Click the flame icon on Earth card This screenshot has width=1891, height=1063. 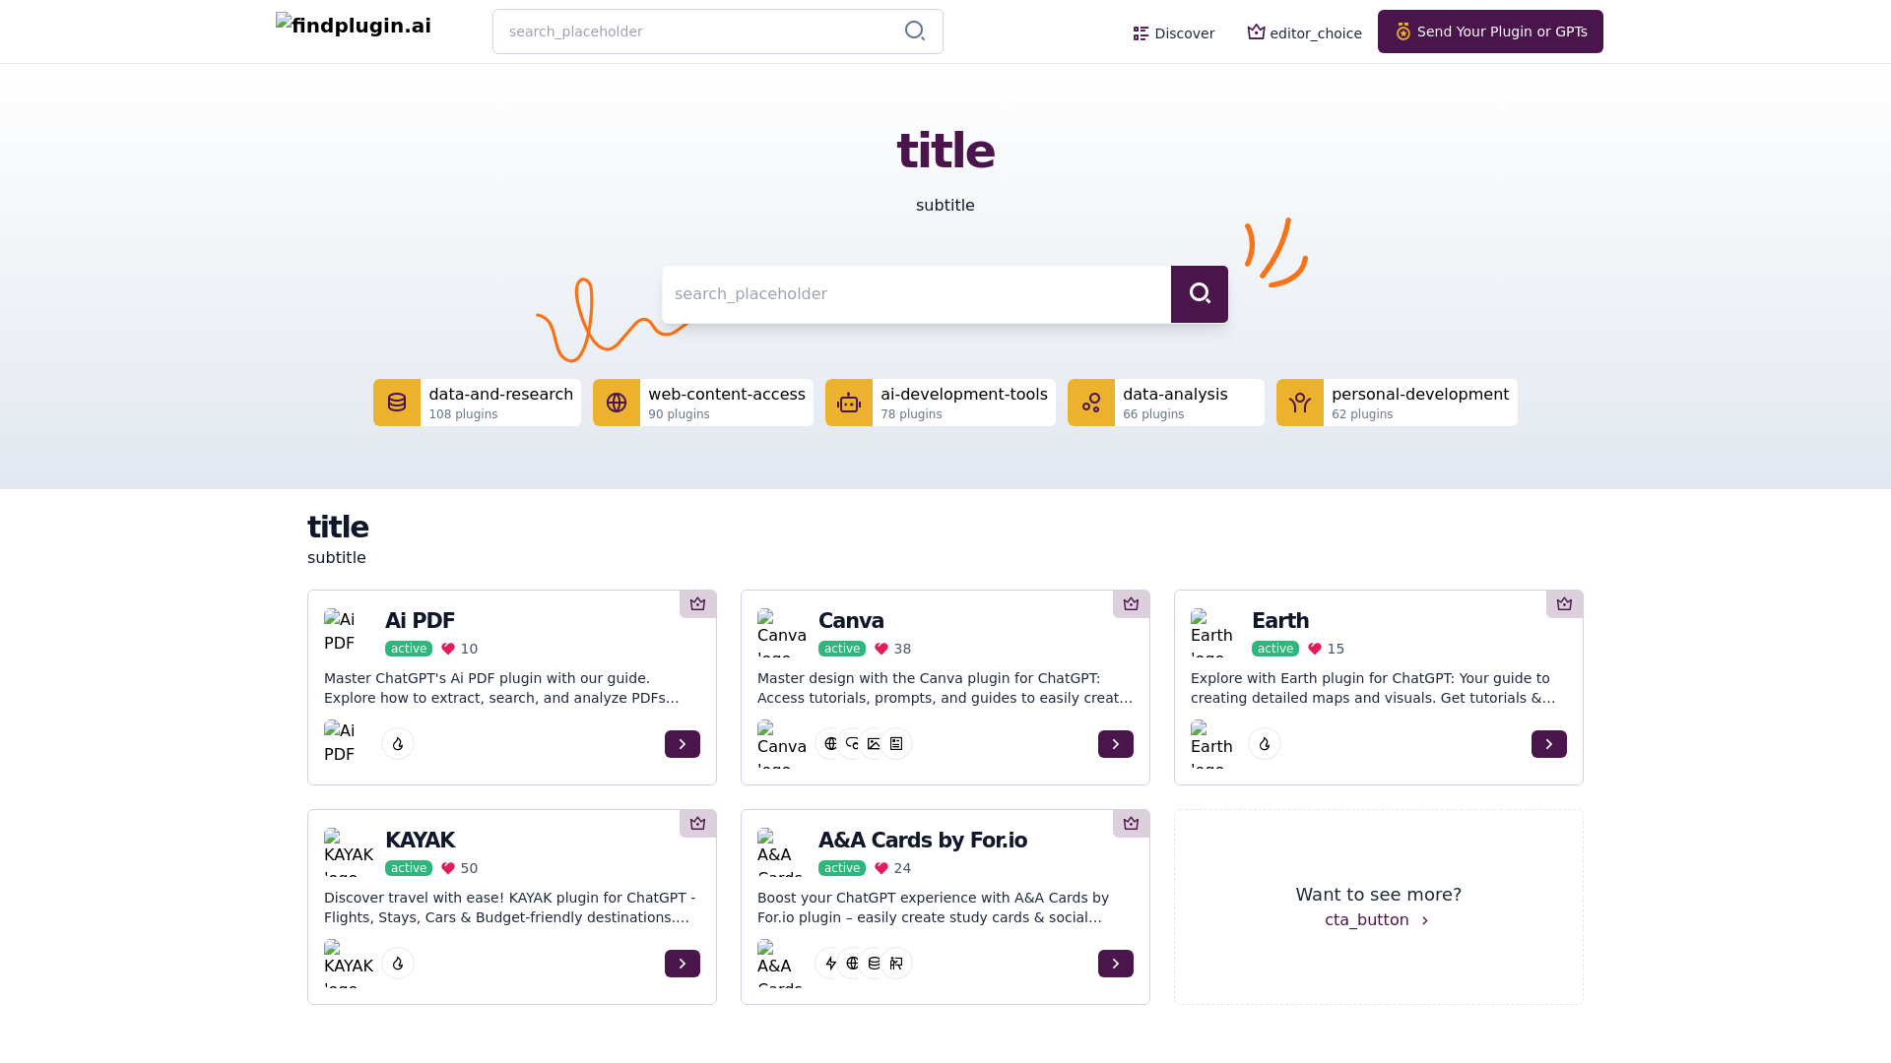(1265, 744)
